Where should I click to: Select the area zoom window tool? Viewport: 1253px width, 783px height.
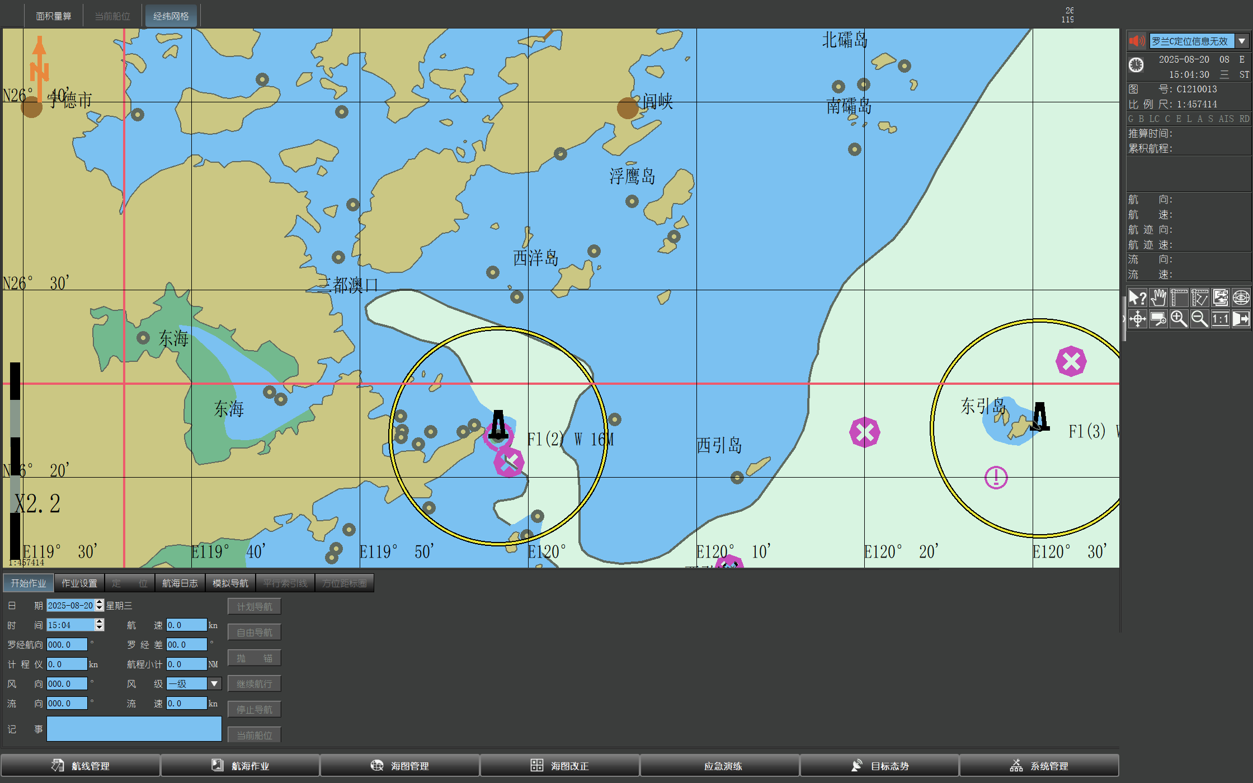click(x=1158, y=319)
